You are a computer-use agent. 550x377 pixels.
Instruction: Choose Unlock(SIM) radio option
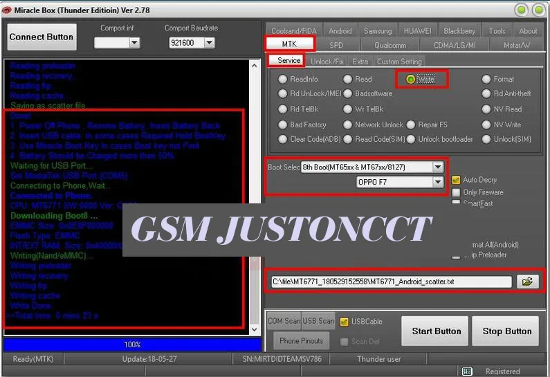tap(486, 139)
